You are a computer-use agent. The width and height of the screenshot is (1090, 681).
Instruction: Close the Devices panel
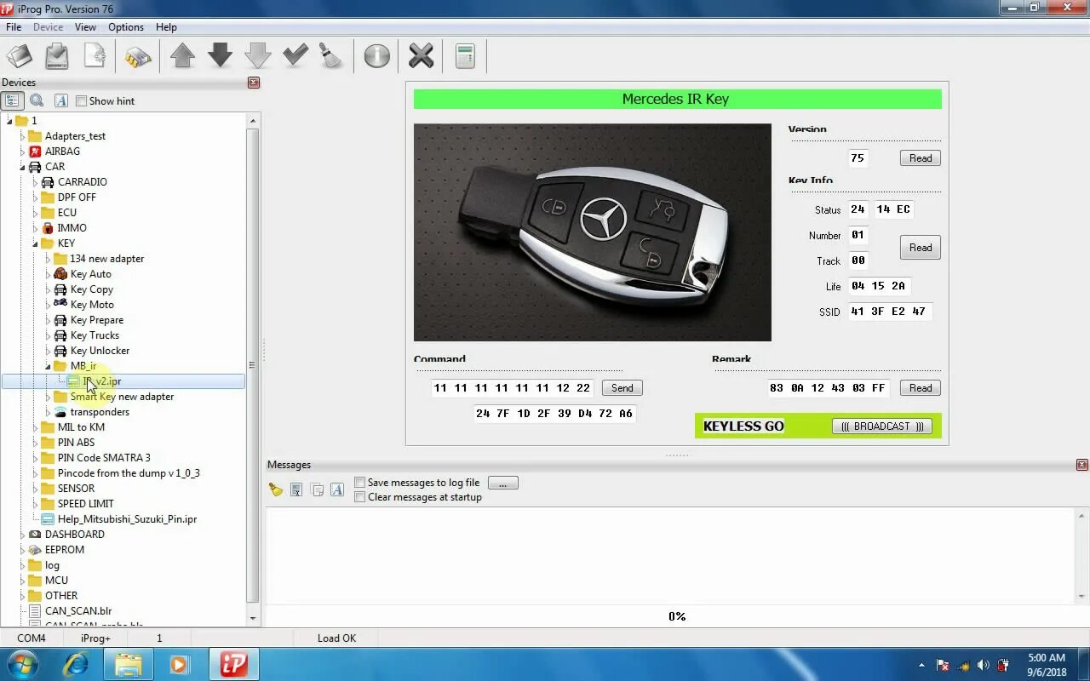click(253, 83)
